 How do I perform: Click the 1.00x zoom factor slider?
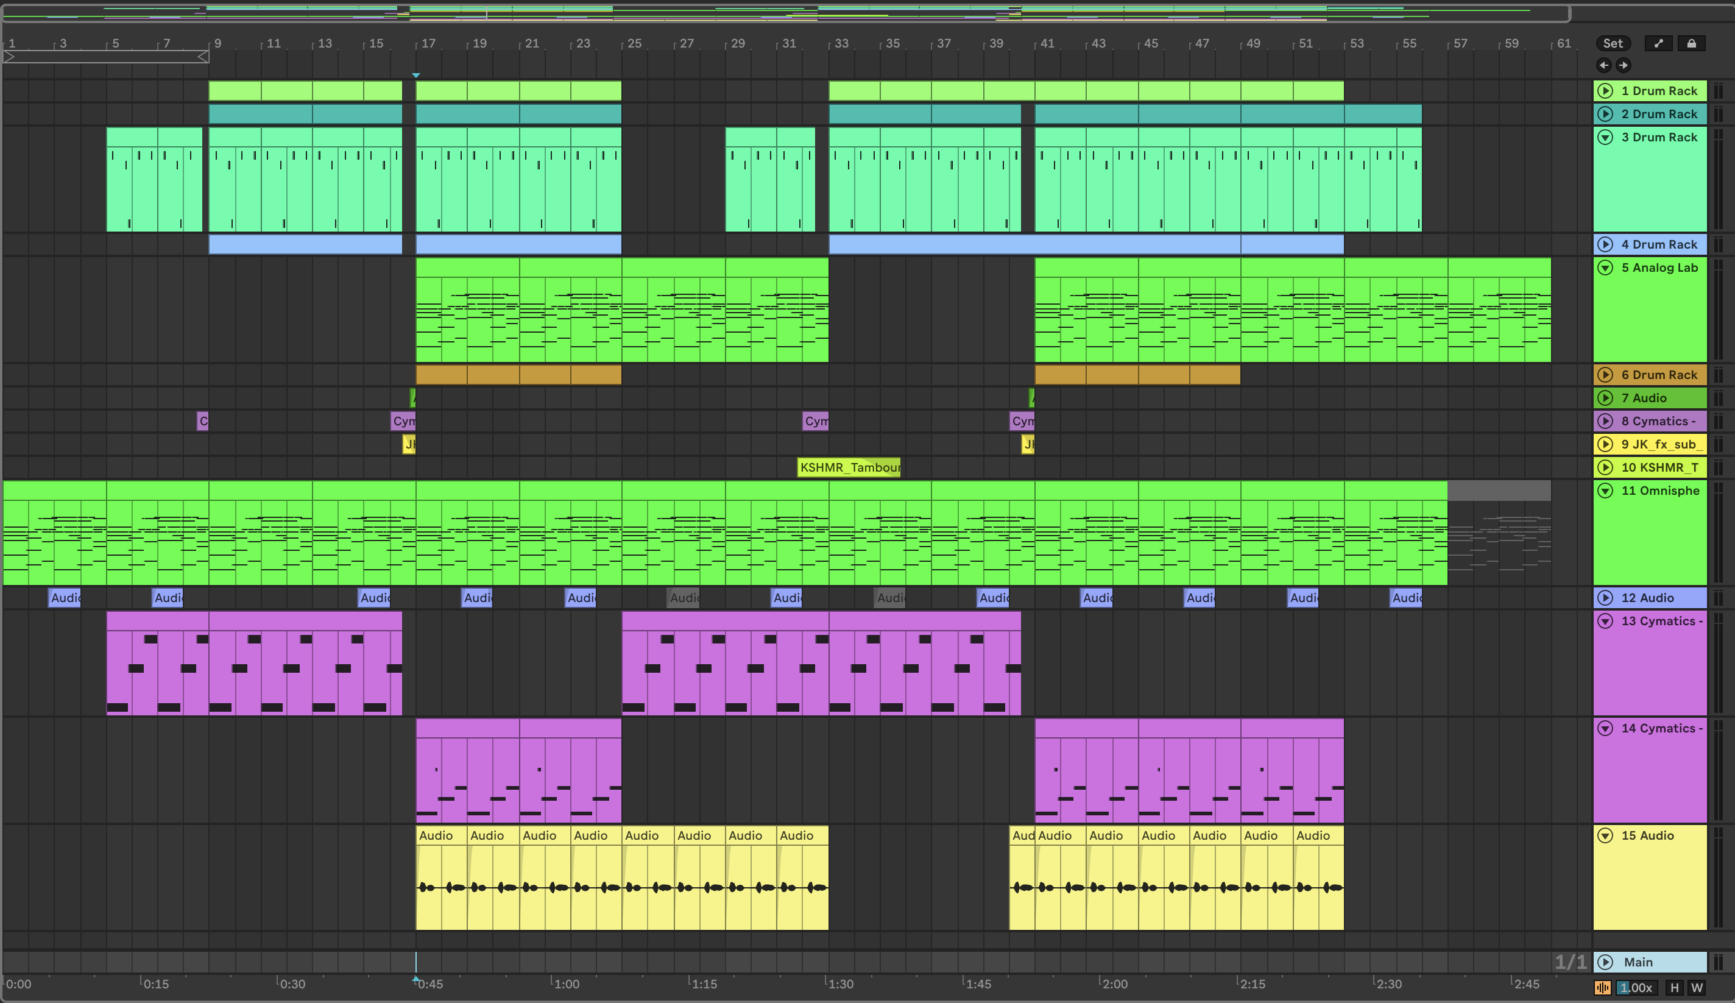(1636, 988)
